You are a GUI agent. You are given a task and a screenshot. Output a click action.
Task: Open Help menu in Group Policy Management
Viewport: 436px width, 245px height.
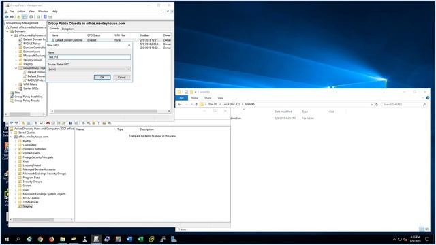54,12
